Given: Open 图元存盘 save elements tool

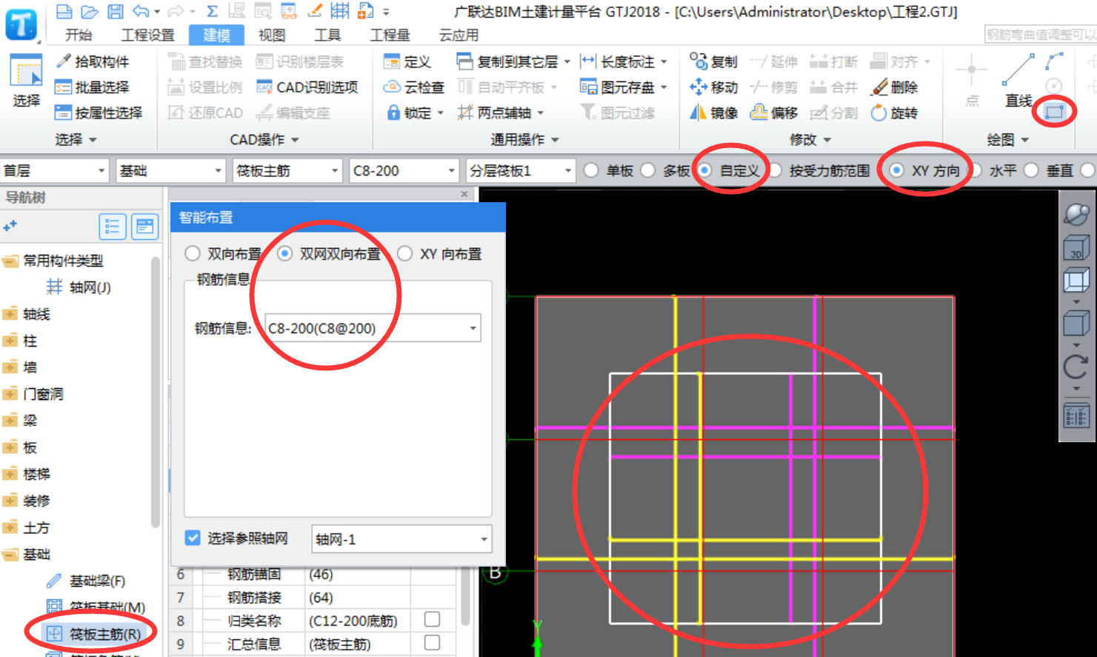Looking at the screenshot, I should click(x=623, y=87).
